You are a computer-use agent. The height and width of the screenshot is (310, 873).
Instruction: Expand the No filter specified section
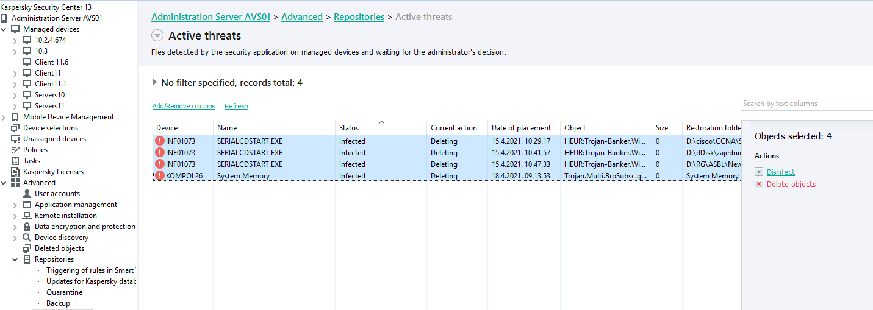click(155, 82)
